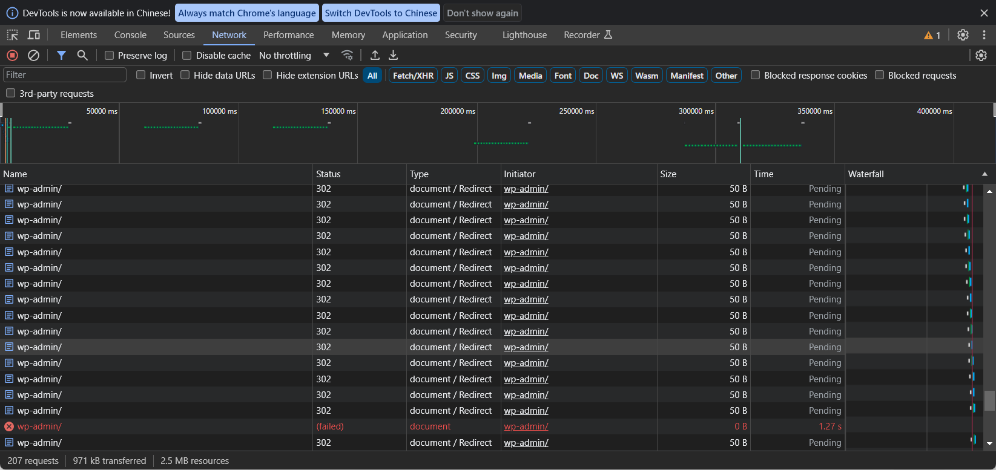
Task: Export HAR file download icon
Action: (394, 55)
